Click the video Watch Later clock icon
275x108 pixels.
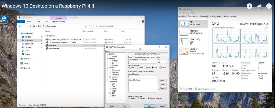249,6
